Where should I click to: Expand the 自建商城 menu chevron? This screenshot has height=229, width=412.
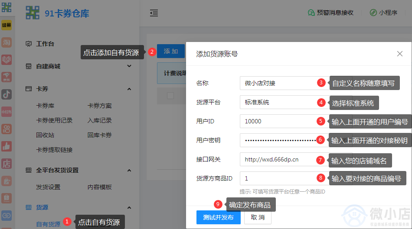click(x=129, y=66)
